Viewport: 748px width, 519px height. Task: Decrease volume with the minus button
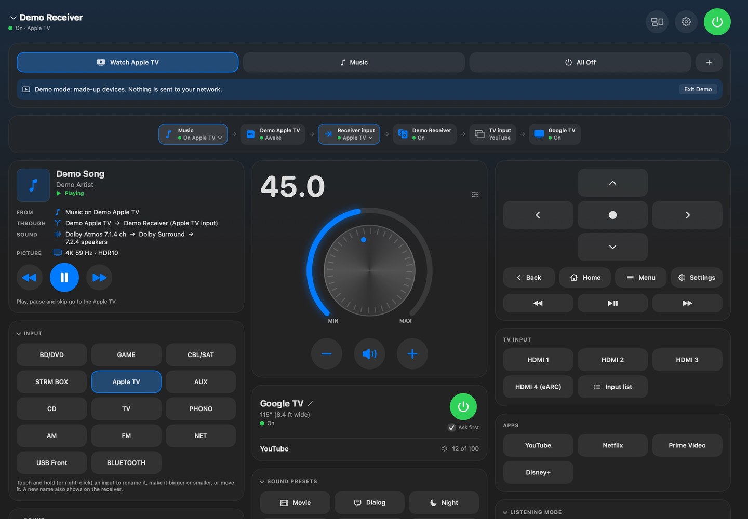click(x=327, y=354)
